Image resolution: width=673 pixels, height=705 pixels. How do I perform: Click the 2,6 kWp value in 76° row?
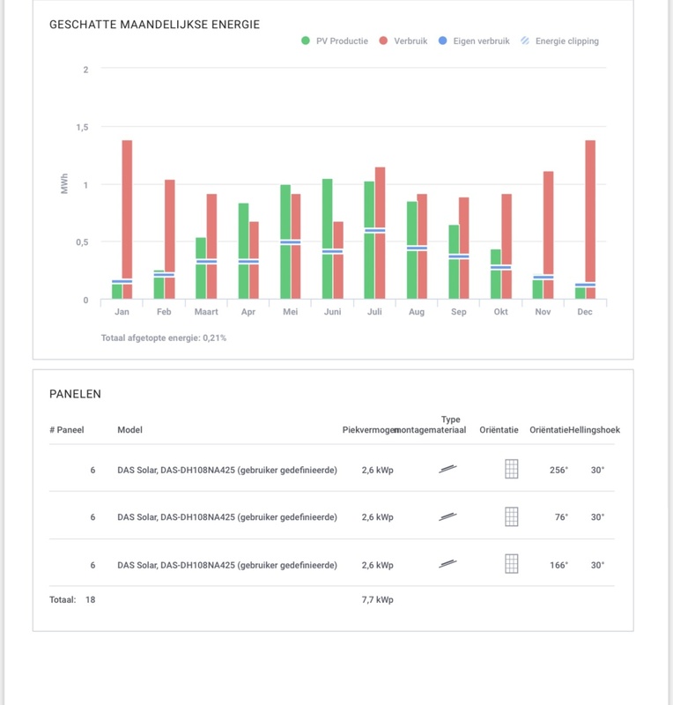pos(377,517)
